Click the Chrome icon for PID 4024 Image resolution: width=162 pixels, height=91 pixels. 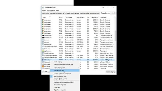(43, 33)
